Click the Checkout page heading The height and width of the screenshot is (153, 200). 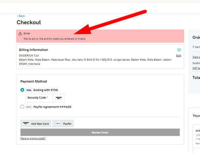pos(29,22)
